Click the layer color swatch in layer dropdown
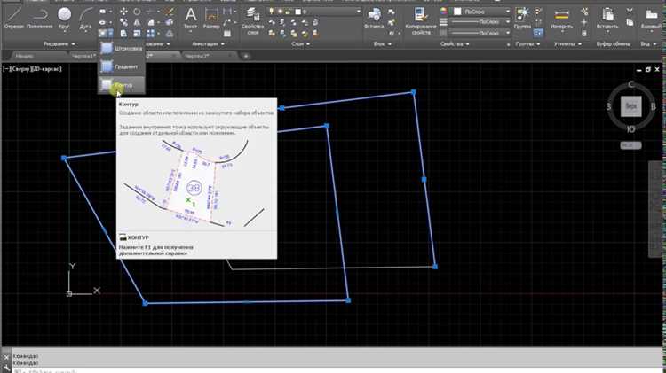Screen dimensions: 666x373 297,12
